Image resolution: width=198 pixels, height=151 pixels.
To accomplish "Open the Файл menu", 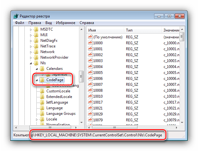I will click(x=19, y=23).
